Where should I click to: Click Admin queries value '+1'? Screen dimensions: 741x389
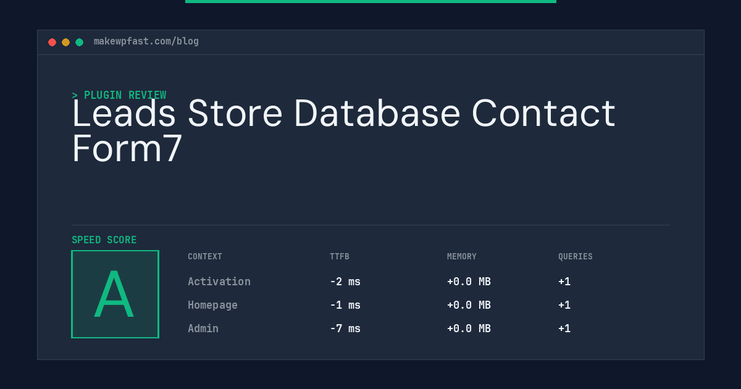coord(564,328)
